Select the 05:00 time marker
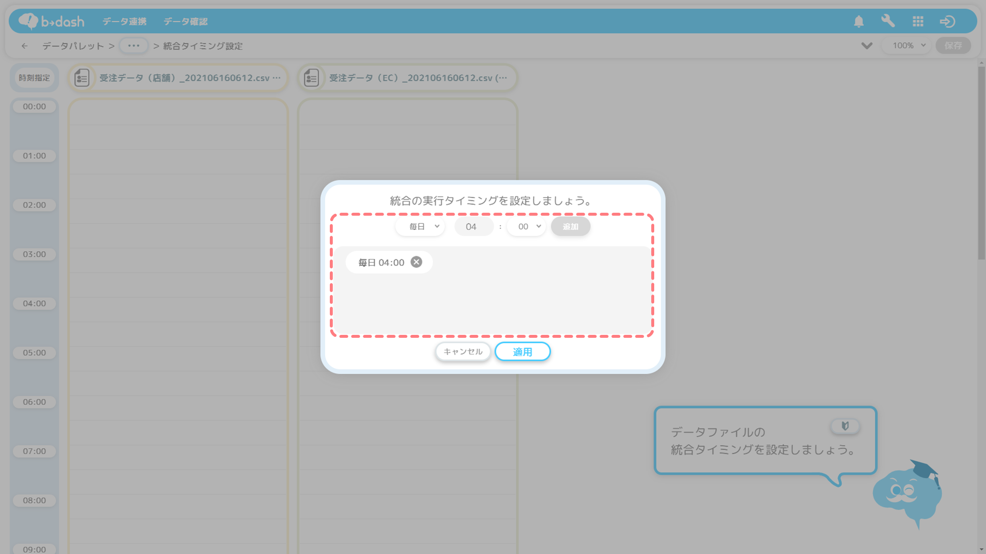The image size is (986, 554). [x=35, y=353]
